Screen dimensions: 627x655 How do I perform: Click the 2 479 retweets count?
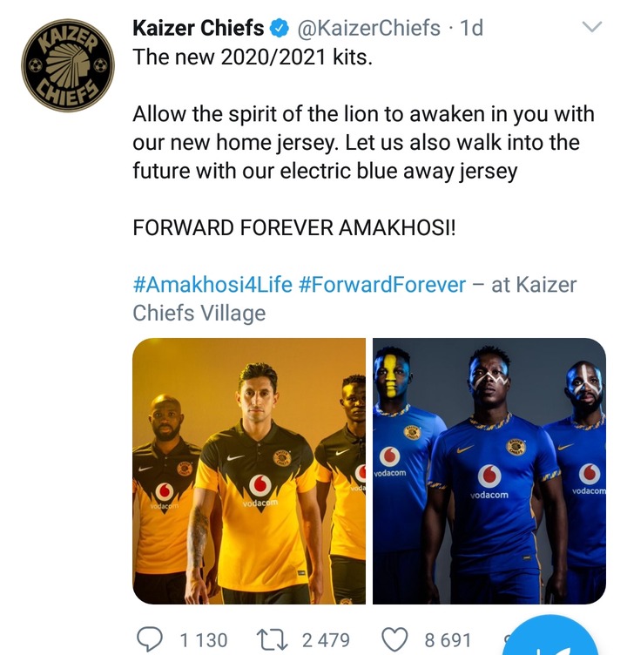tap(326, 640)
